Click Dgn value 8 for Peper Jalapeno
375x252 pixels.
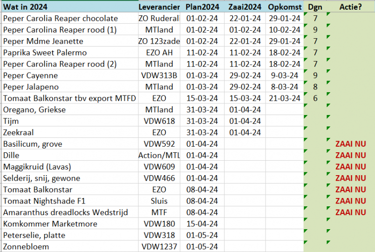point(315,87)
